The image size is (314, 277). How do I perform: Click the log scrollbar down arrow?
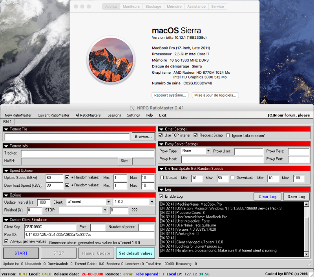[x=306, y=254]
